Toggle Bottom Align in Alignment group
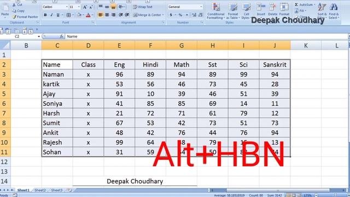 pos(113,7)
